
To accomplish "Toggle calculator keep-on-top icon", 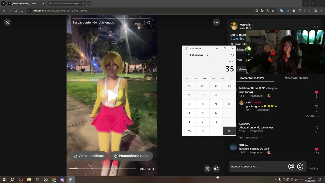I will point(208,55).
